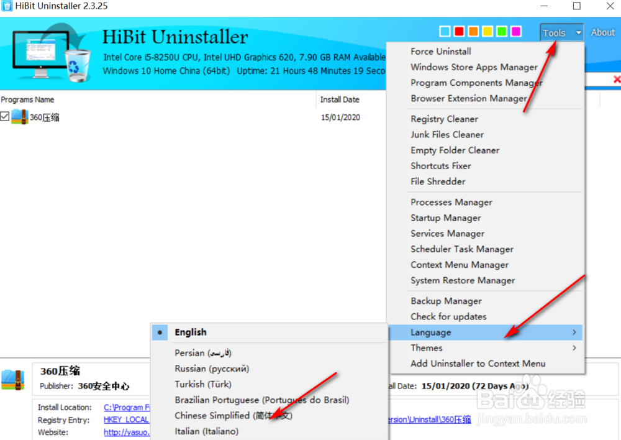Choose the yellow theme color swatch

pyautogui.click(x=487, y=31)
